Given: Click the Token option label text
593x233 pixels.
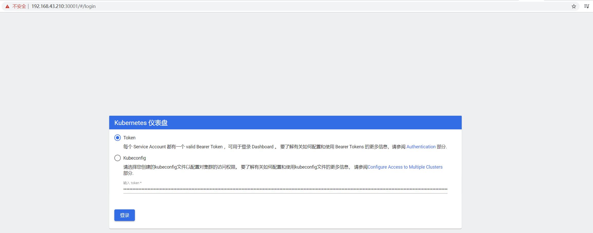Looking at the screenshot, I should click(129, 138).
